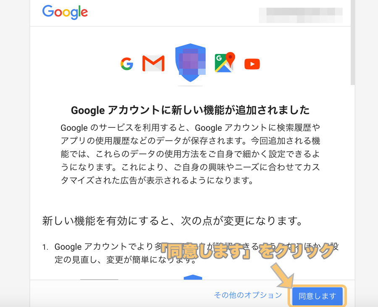Viewport: 378px width, 307px height.
Task: Click the orange 「同意します」をクリック caption
Action: coord(248,251)
